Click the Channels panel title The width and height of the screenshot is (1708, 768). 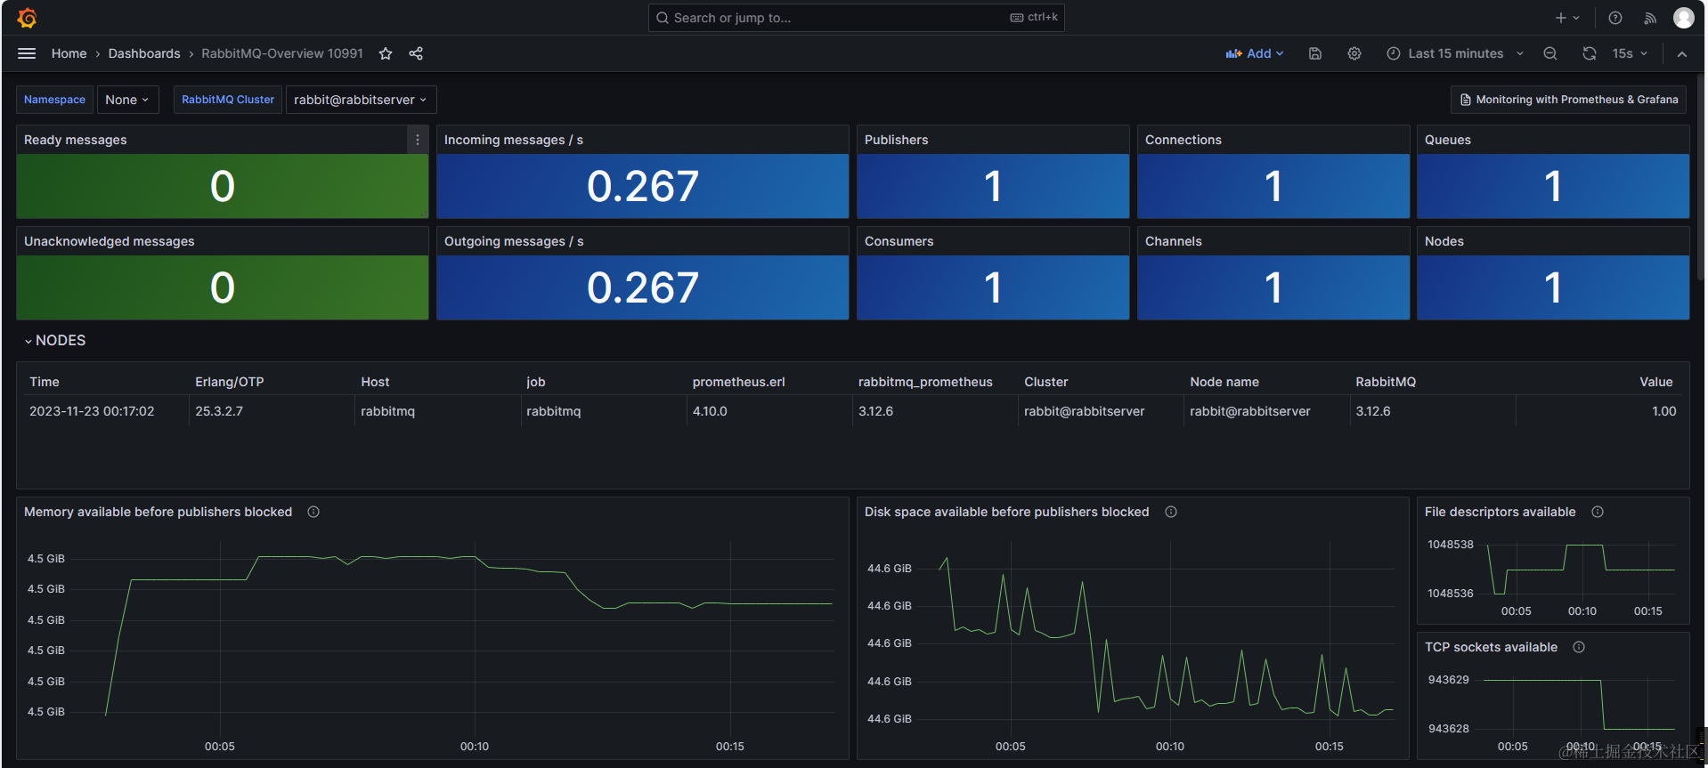pos(1174,241)
